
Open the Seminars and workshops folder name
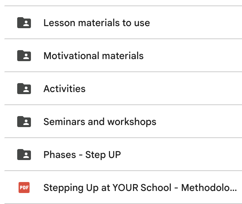(x=100, y=122)
